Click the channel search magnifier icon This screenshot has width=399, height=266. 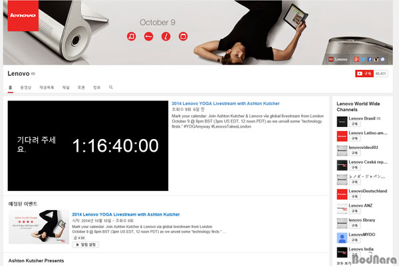(110, 87)
